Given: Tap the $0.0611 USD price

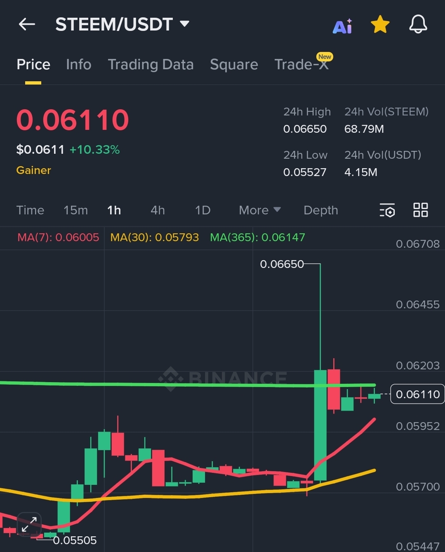Looking at the screenshot, I should [x=40, y=149].
